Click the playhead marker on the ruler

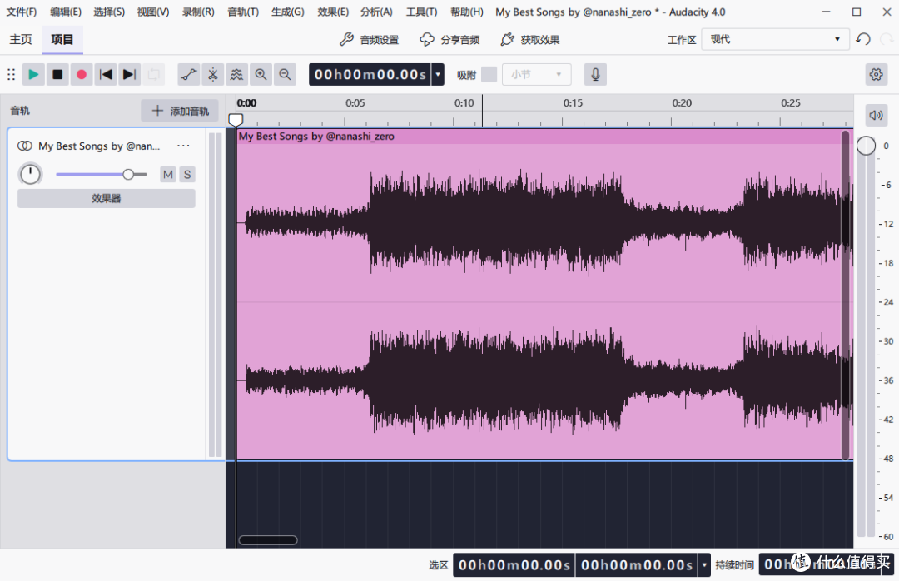236,119
